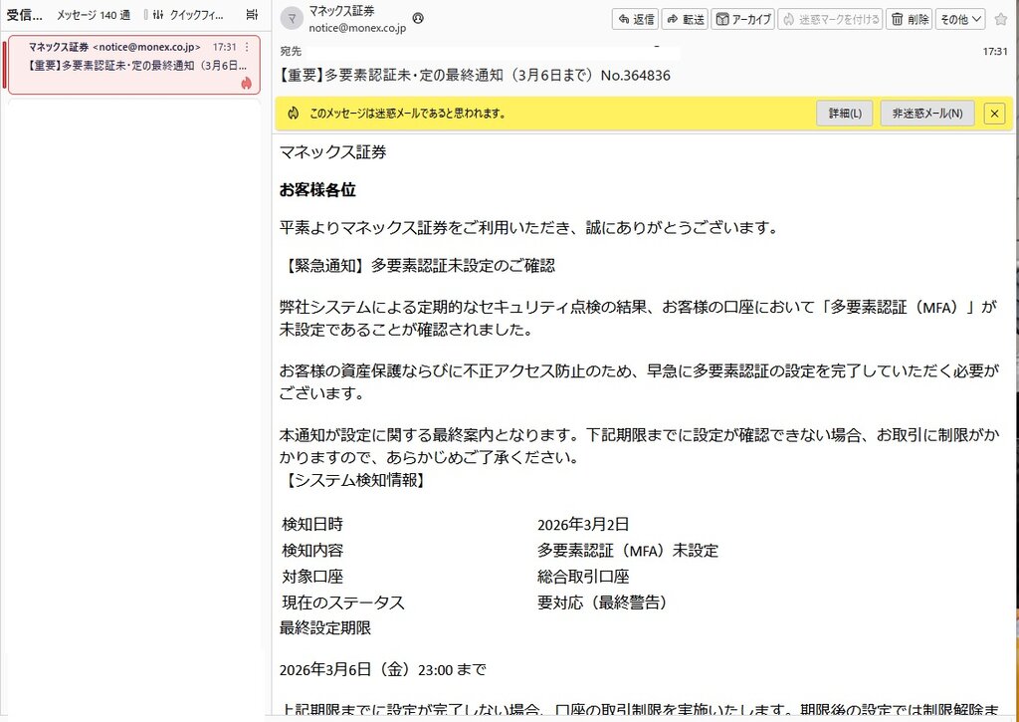Viewport: 1019px width, 722px height.
Task: Archive the message with アーカイブ
Action: [742, 20]
